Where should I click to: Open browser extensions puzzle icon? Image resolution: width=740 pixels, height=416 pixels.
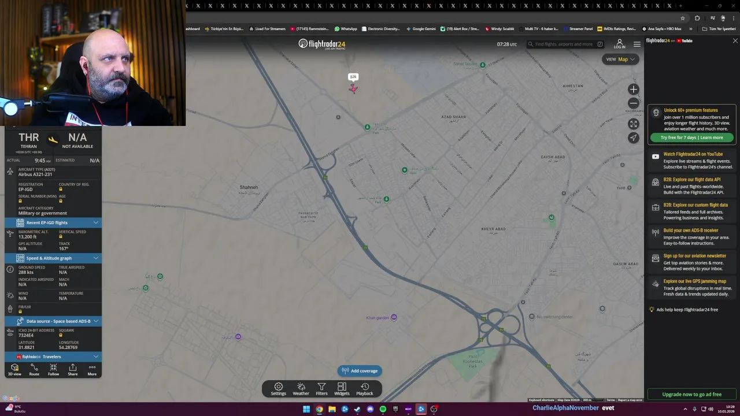pos(697,18)
